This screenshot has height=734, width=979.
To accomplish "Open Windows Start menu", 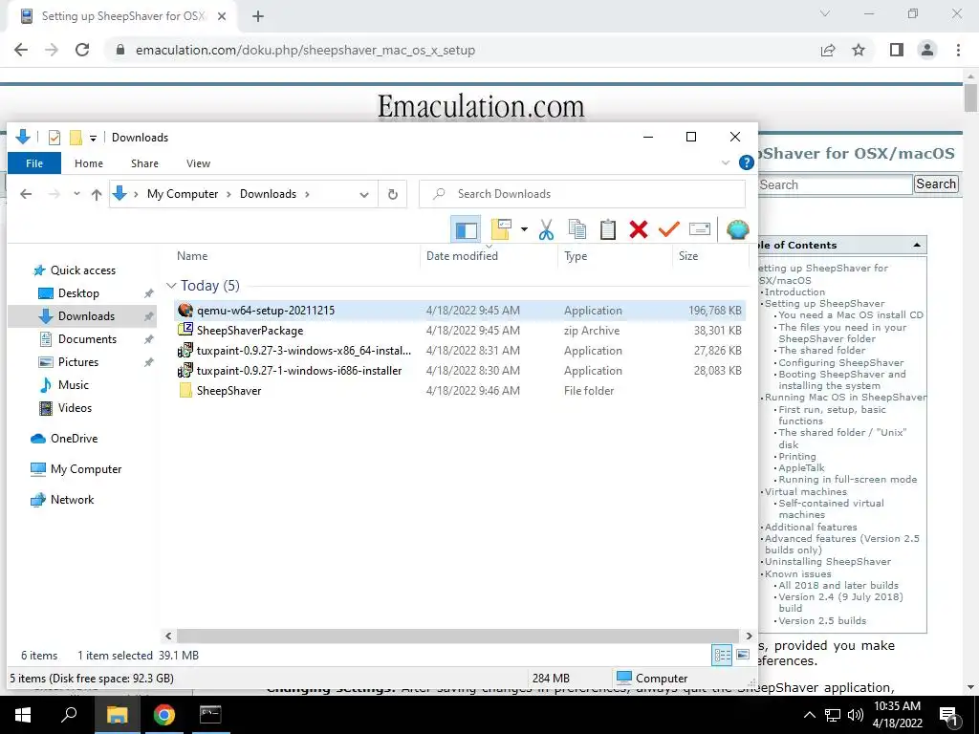I will 23,715.
